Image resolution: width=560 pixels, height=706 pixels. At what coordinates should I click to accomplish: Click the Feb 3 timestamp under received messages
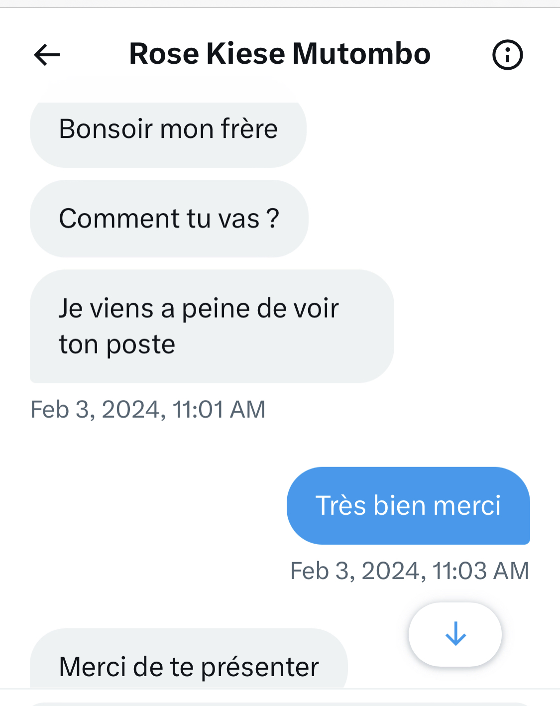coord(148,410)
